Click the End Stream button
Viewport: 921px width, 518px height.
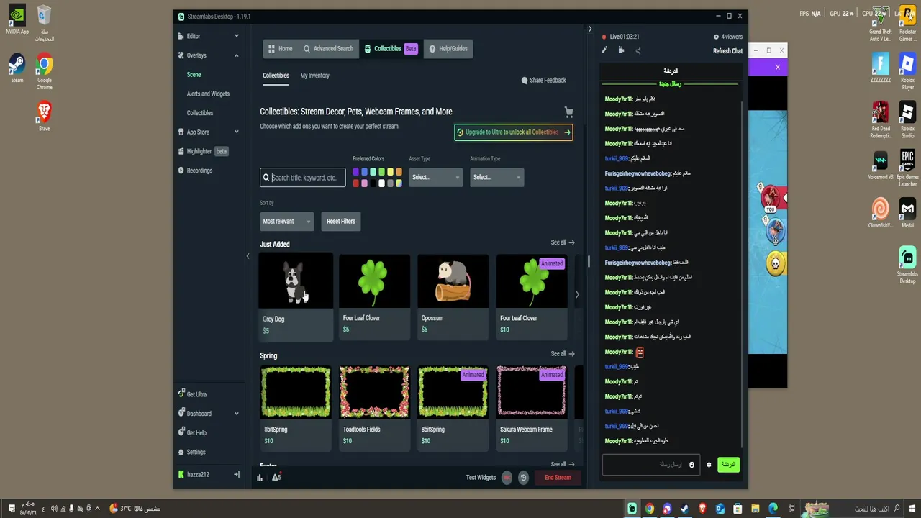(558, 477)
